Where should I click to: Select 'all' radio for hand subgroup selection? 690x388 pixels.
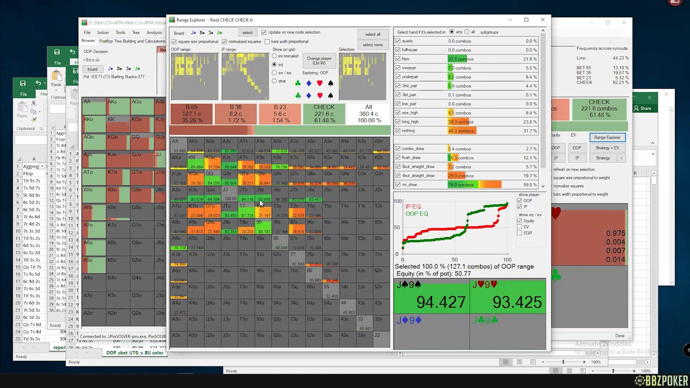click(x=467, y=32)
